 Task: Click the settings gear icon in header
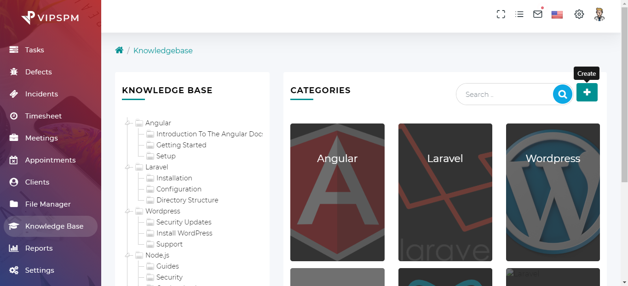point(579,14)
